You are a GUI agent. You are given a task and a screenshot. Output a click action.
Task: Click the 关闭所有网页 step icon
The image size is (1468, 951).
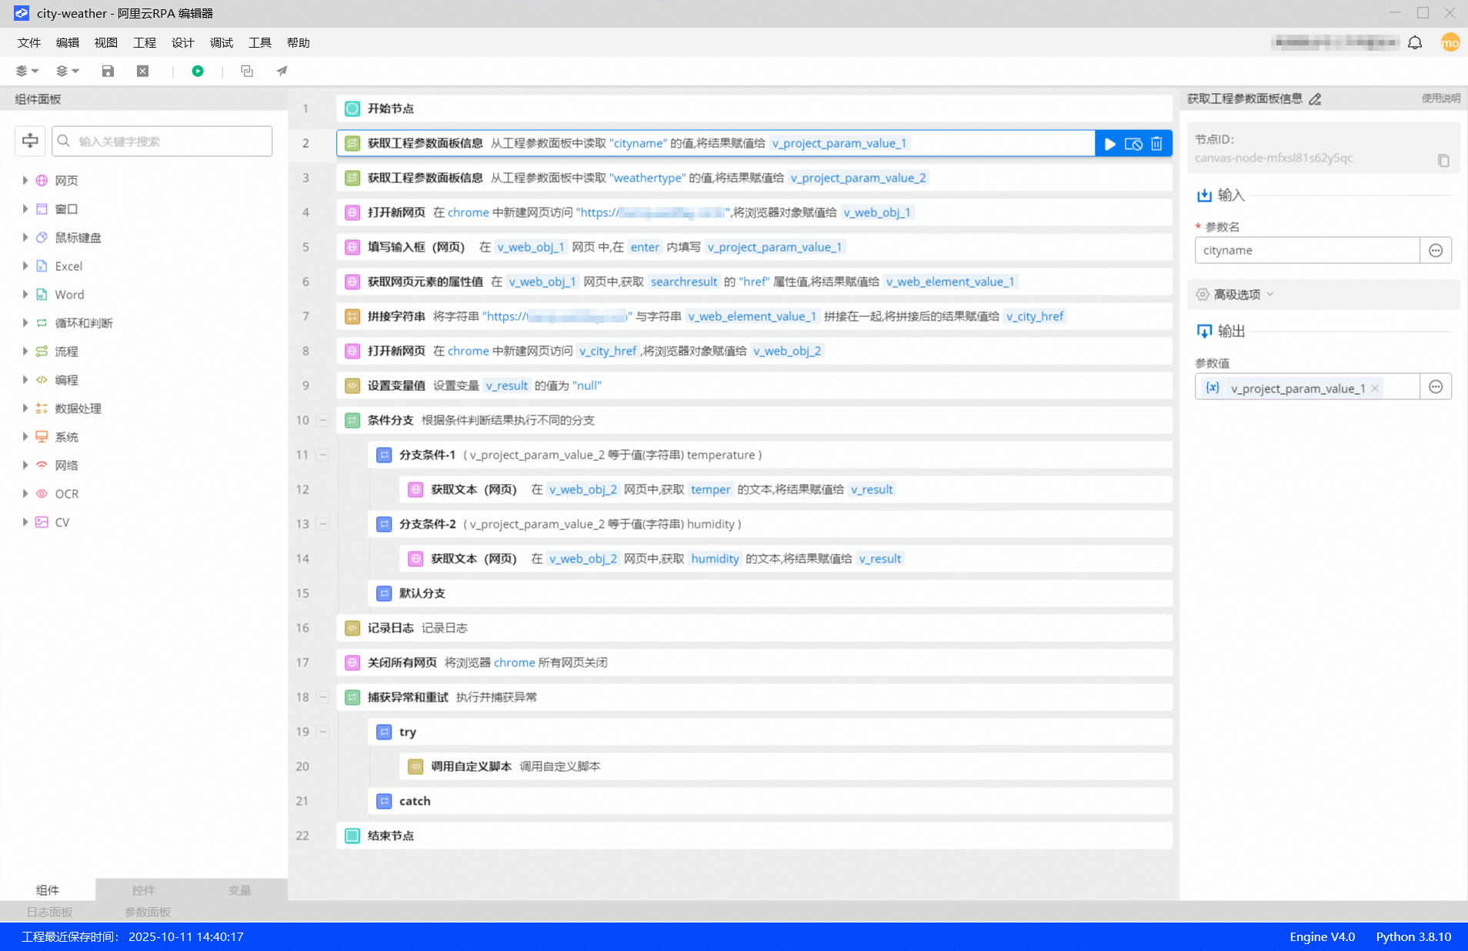pos(352,662)
